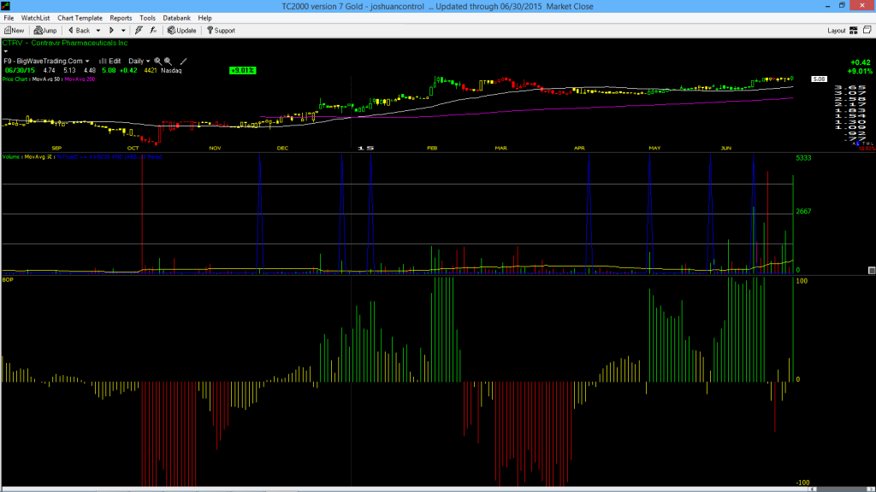Viewport: 876px width, 492px height.
Task: Click the green +9.01% change badge
Action: click(242, 70)
